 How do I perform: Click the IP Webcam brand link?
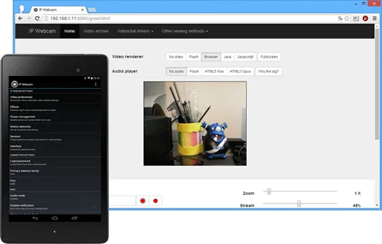42,31
